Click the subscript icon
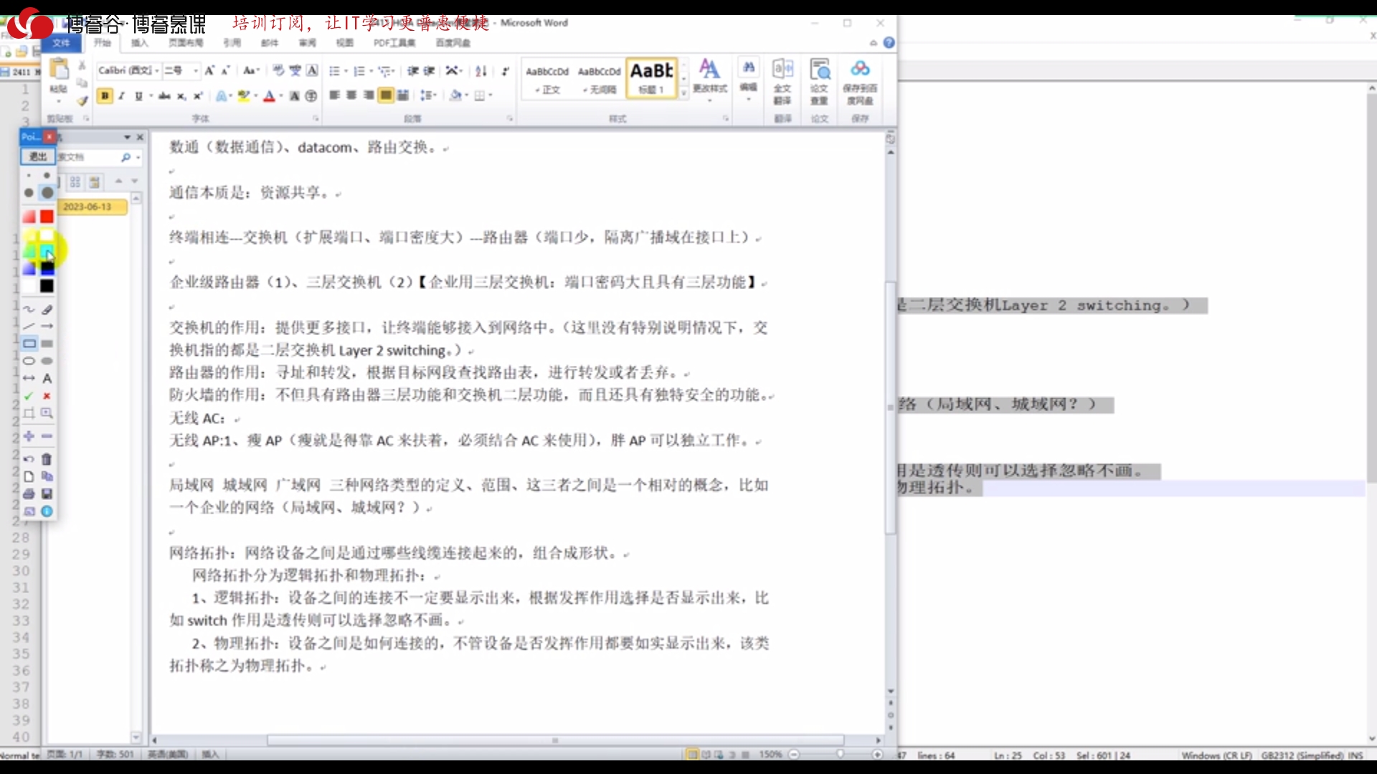This screenshot has width=1377, height=774. pos(182,95)
